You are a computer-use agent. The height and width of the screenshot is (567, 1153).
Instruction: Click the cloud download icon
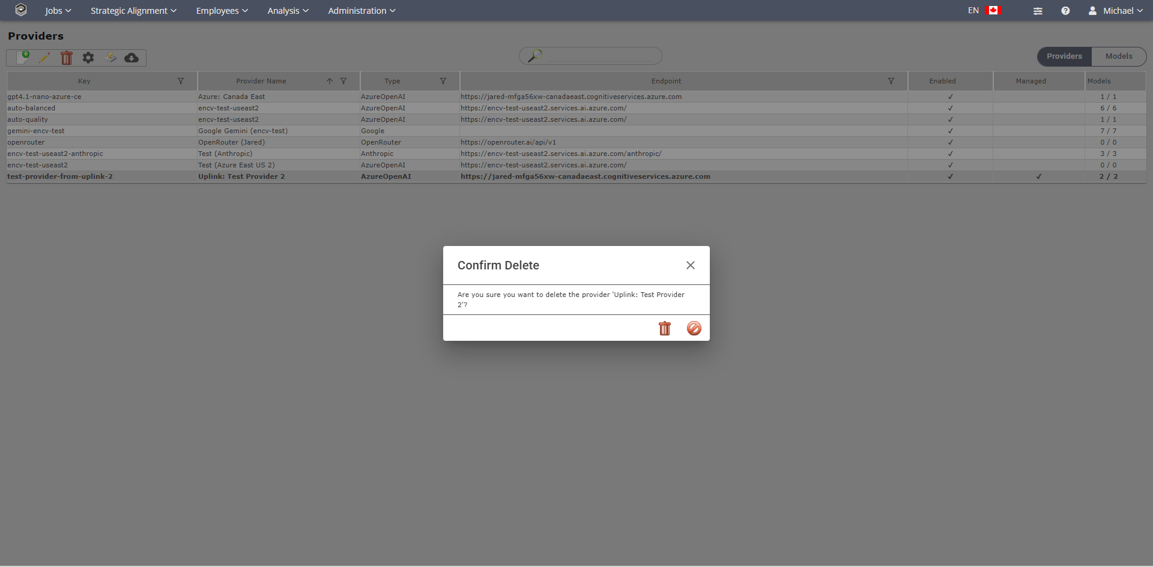pyautogui.click(x=131, y=58)
